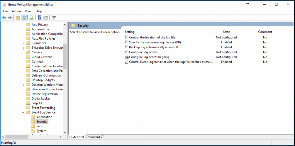Click the Group Policy Editor title bar icon

(5, 5)
